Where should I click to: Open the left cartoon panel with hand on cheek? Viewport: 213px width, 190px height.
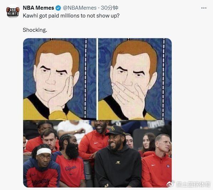click(60, 79)
